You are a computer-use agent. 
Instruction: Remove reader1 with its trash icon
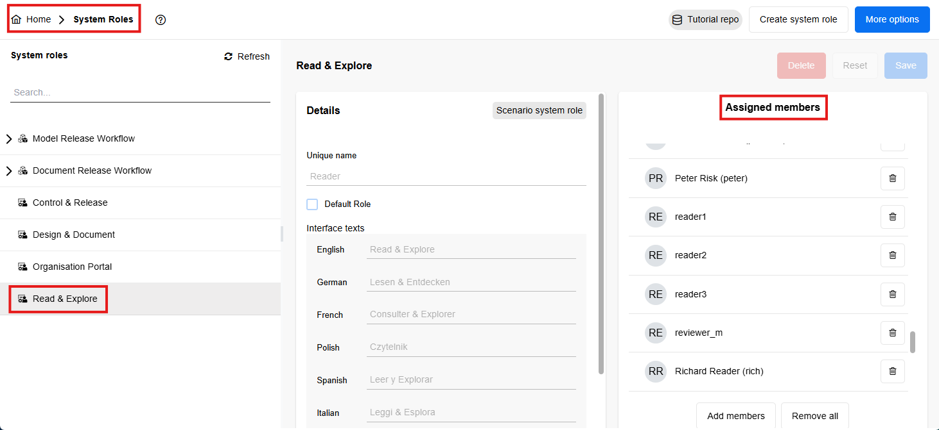892,217
